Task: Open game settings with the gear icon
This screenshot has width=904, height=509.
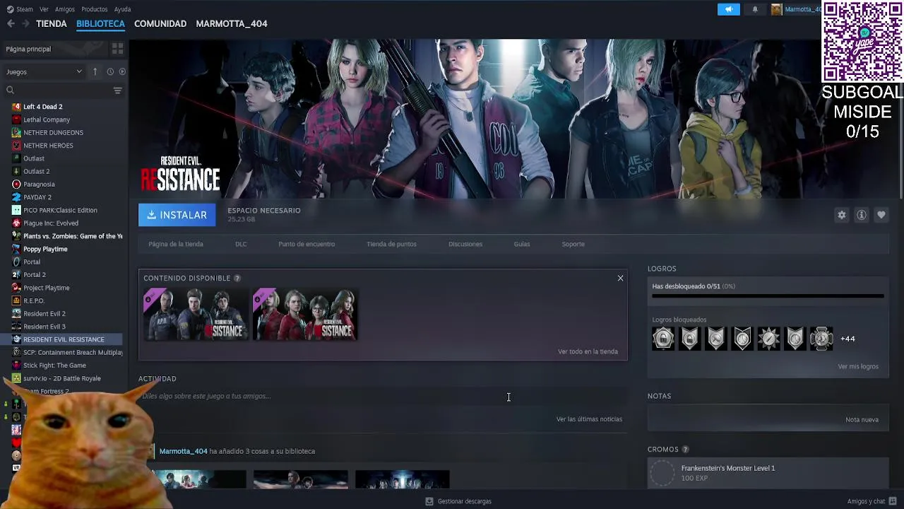Action: [x=841, y=215]
